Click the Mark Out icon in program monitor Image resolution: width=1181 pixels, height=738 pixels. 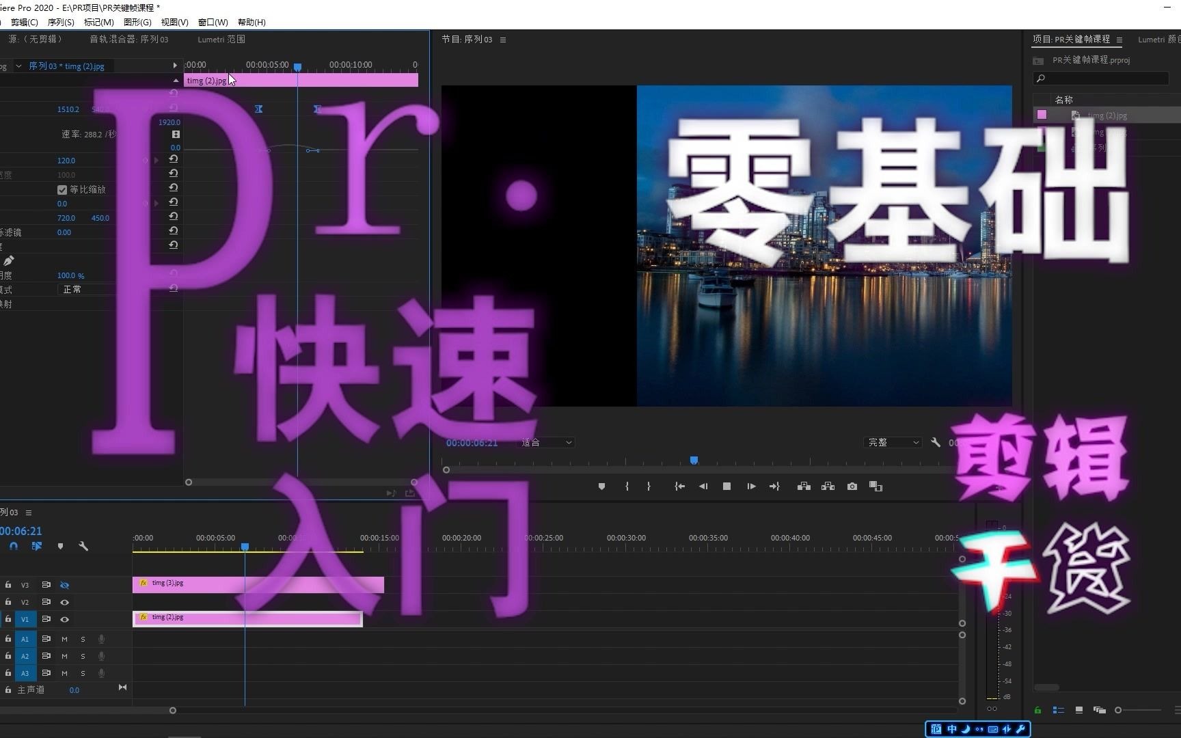[x=649, y=487]
